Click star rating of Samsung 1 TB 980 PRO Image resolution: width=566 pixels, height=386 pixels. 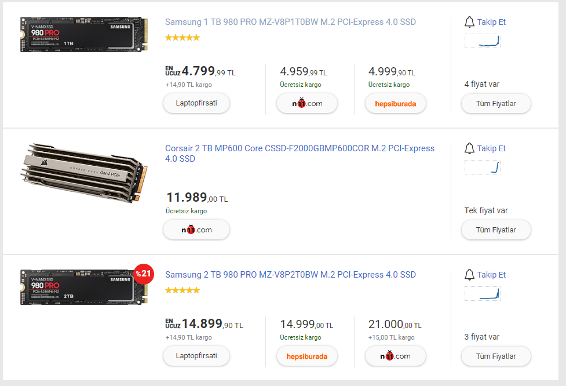(x=182, y=38)
